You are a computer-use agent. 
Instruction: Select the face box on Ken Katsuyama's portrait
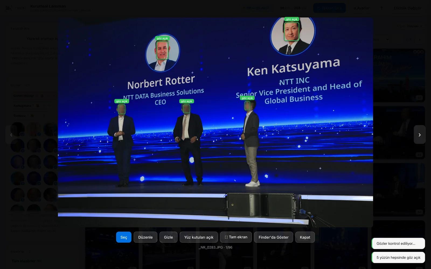[x=291, y=31]
